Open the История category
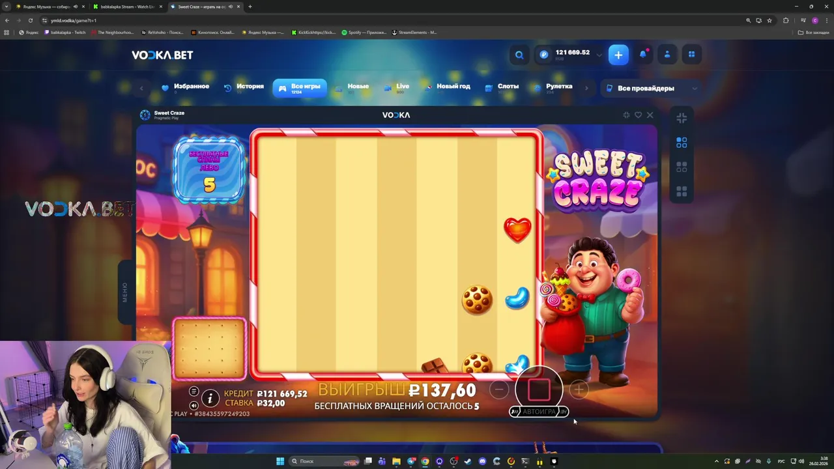This screenshot has width=834, height=469. pyautogui.click(x=244, y=87)
